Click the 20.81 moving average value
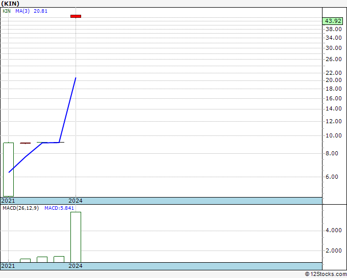This screenshot has height=278, width=347. pos(40,11)
